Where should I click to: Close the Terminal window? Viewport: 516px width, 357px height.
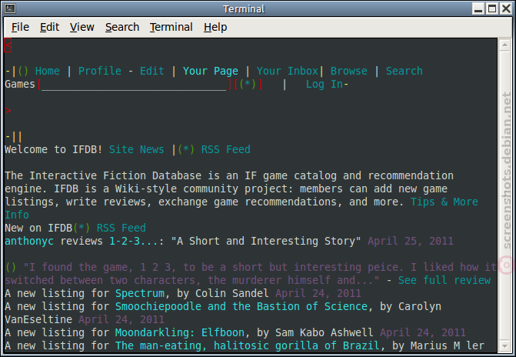tap(506, 8)
